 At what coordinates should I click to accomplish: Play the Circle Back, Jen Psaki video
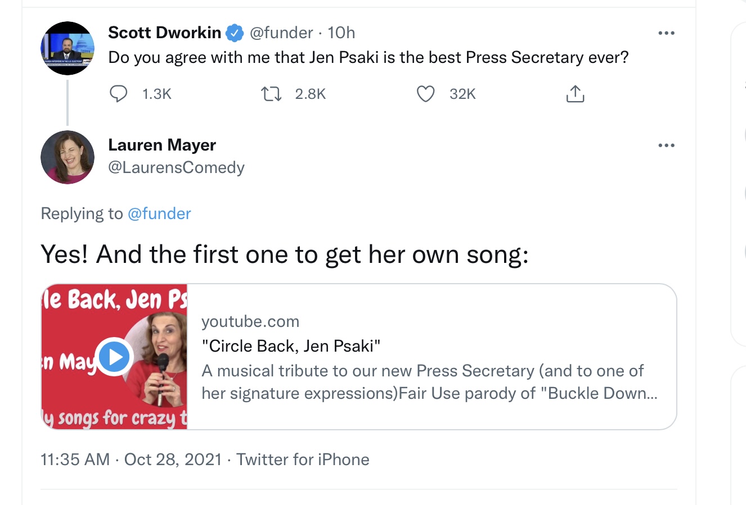[114, 357]
